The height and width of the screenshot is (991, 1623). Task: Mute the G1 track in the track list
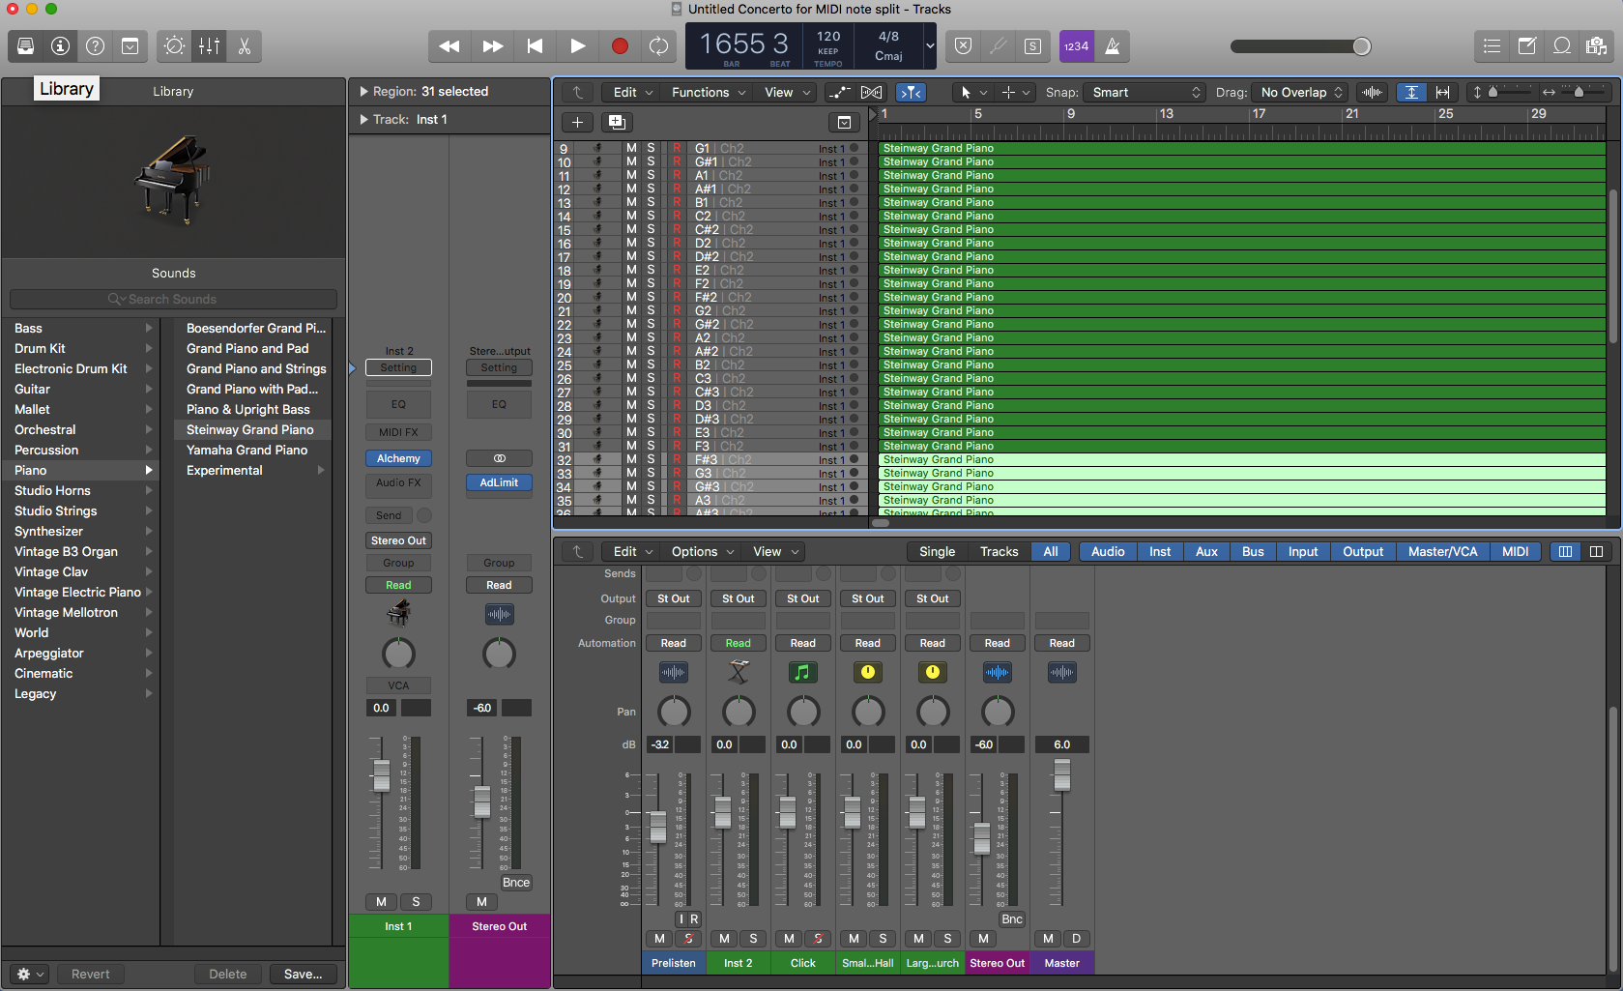click(631, 149)
